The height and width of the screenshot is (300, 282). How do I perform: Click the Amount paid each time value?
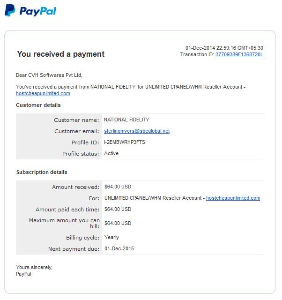pyautogui.click(x=118, y=209)
